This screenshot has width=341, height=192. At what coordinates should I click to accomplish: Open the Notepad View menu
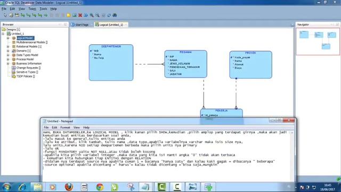[x=77, y=127]
